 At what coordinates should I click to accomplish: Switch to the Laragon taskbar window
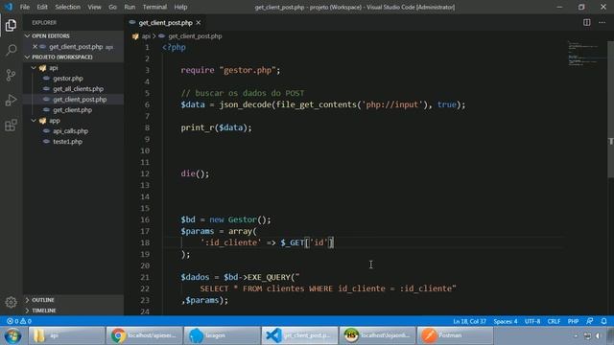[222, 335]
